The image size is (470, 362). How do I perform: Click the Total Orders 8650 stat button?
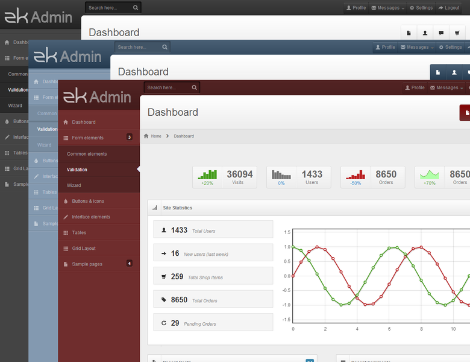point(213,299)
